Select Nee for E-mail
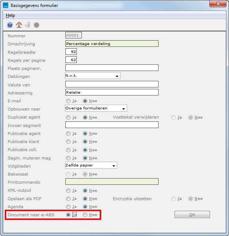The image size is (229, 236). point(85,101)
